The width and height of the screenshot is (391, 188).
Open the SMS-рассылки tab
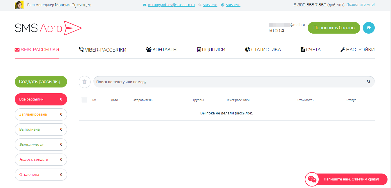(37, 50)
